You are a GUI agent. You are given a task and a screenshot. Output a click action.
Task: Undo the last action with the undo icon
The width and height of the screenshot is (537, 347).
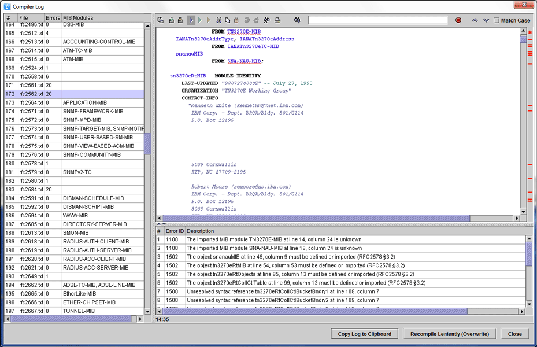point(247,20)
